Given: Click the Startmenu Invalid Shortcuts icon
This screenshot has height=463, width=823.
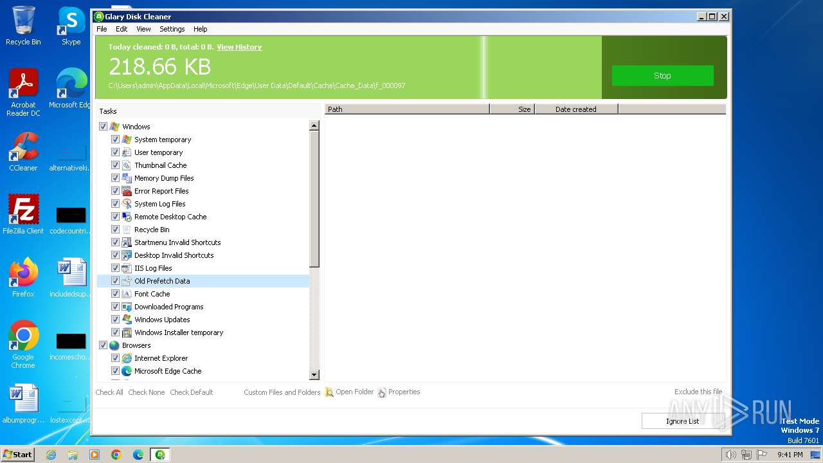Looking at the screenshot, I should 127,242.
